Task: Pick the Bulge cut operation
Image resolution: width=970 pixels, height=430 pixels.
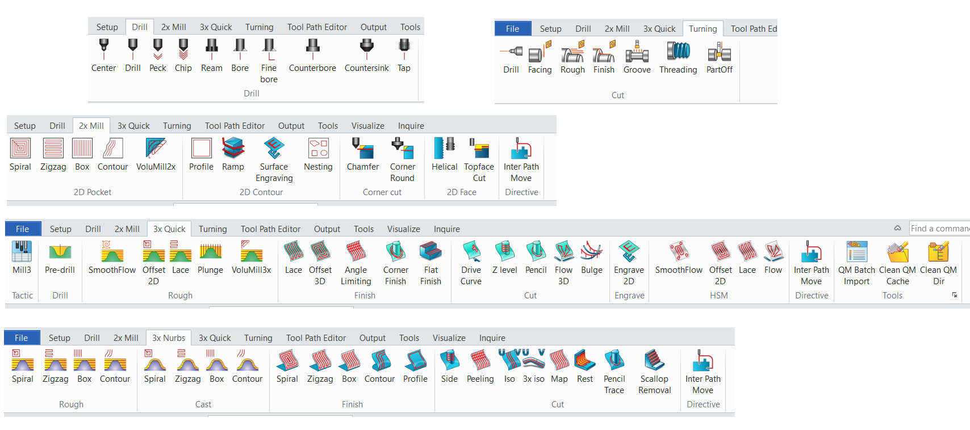Action: coord(591,258)
